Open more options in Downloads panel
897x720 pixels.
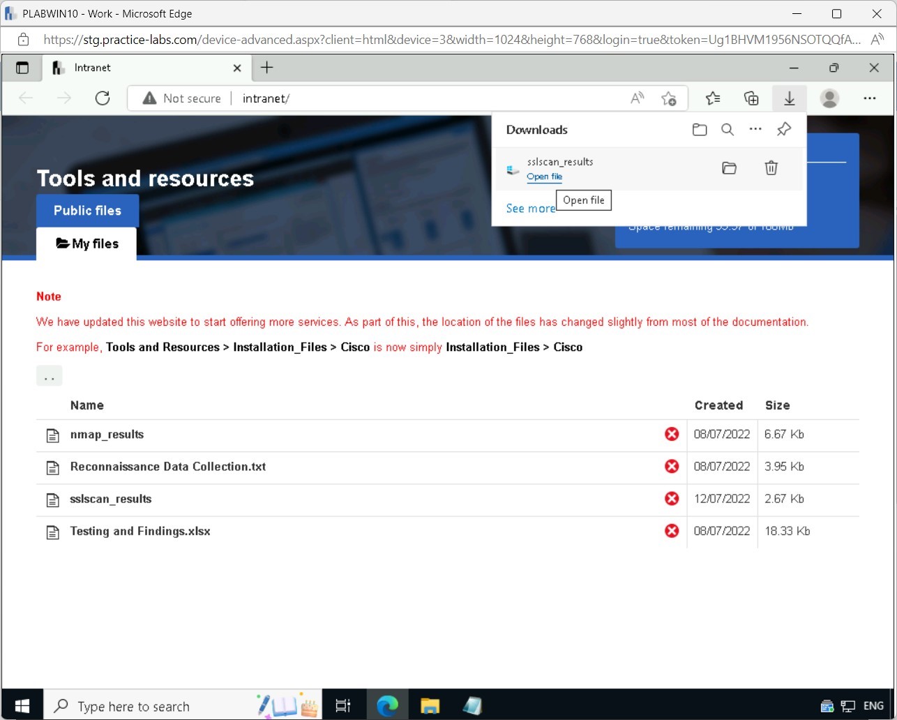click(x=755, y=130)
